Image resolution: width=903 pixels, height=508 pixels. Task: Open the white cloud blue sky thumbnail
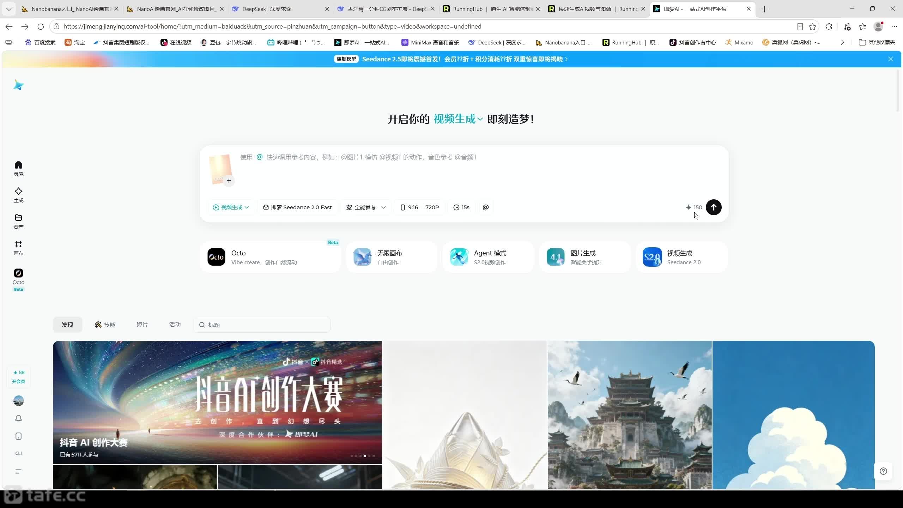point(793,415)
